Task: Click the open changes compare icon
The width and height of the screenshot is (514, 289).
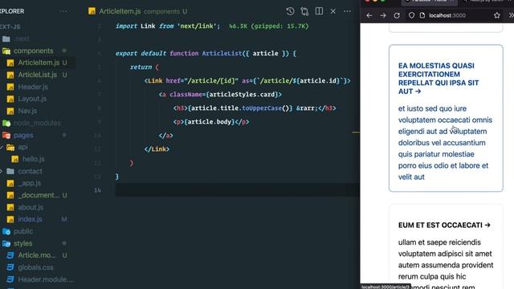Action: (304, 11)
